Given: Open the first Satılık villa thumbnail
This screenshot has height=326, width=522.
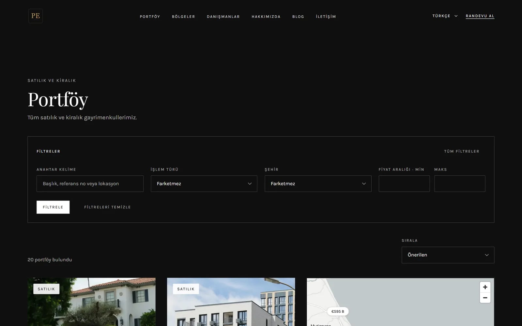Looking at the screenshot, I should (91, 302).
